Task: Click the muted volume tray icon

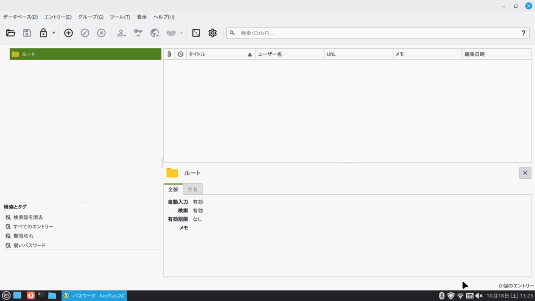Action: coord(479,296)
